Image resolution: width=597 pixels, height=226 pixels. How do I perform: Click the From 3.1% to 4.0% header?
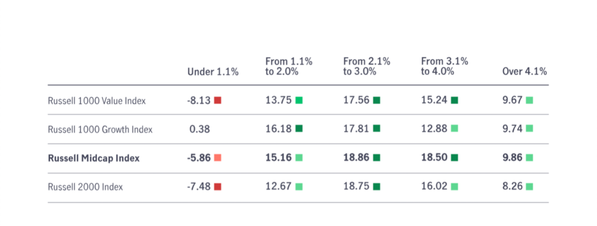point(444,66)
